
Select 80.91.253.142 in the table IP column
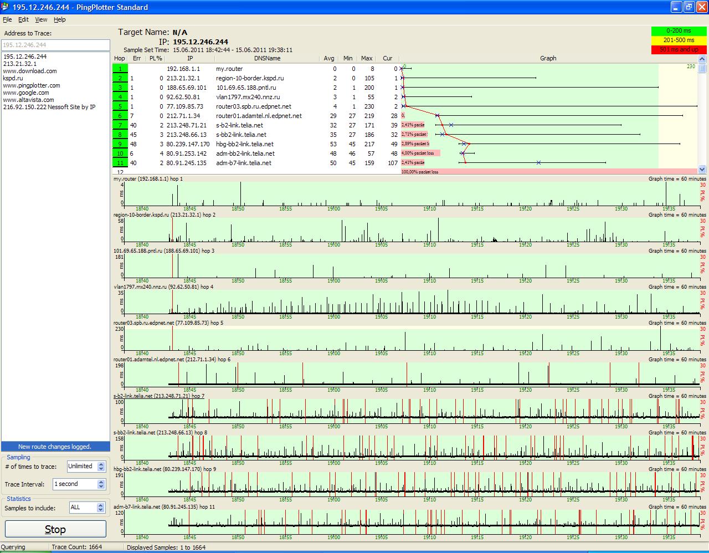(186, 153)
